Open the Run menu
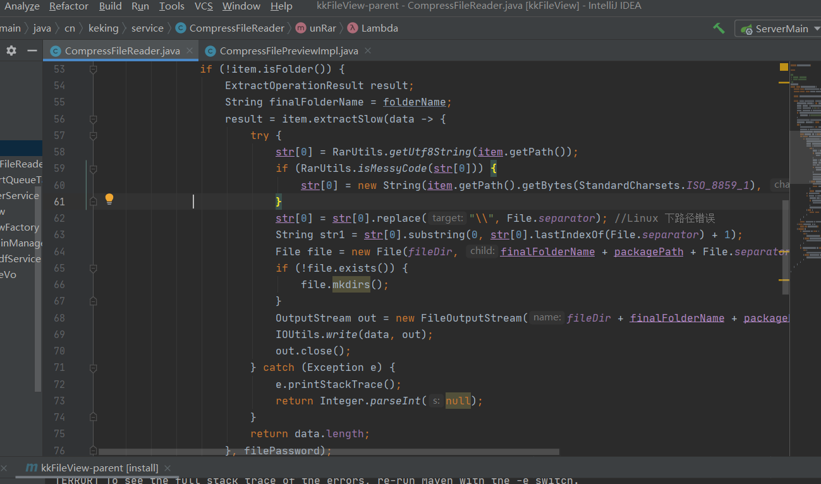 pyautogui.click(x=140, y=6)
